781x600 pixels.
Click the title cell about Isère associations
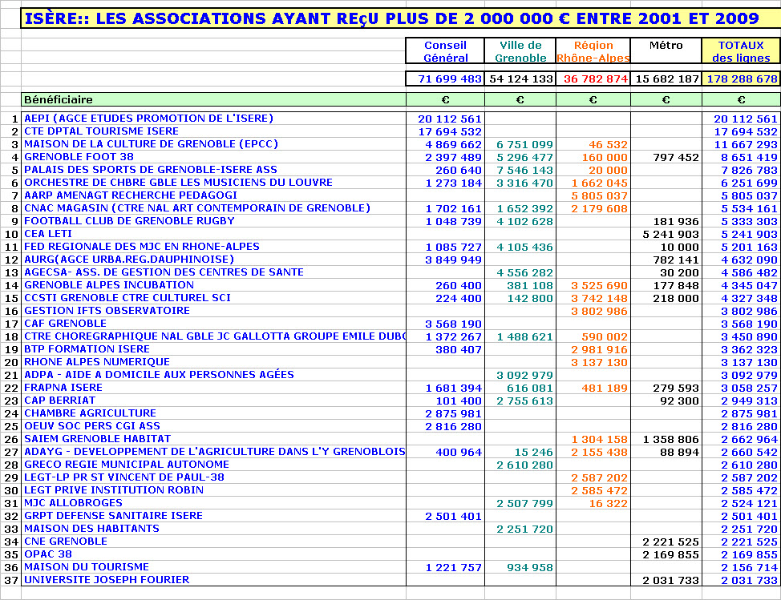pos(391,18)
